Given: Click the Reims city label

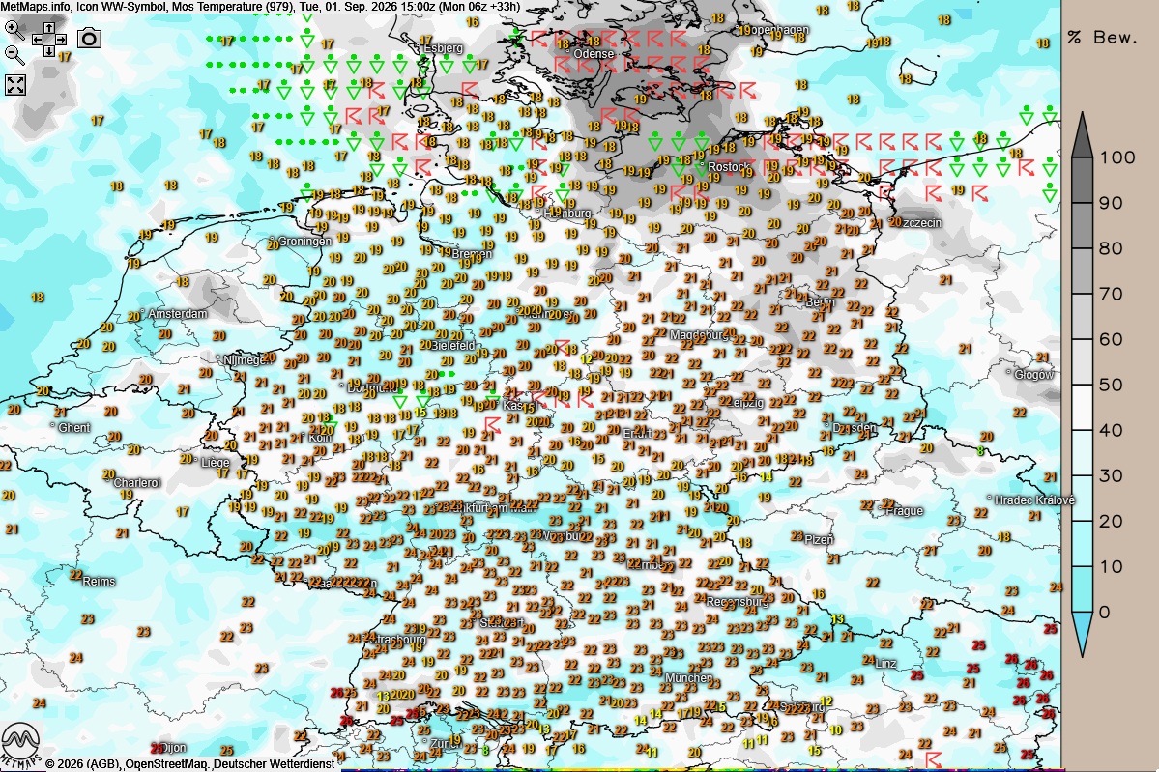Looking at the screenshot, I should [99, 582].
